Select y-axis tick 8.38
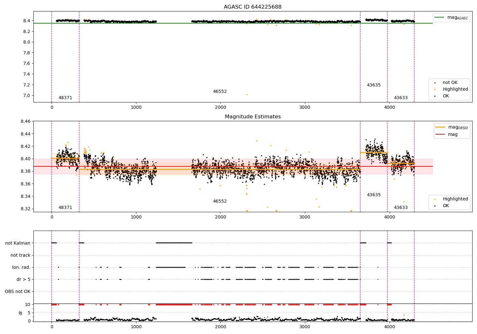This screenshot has height=334, width=477. pos(25,171)
